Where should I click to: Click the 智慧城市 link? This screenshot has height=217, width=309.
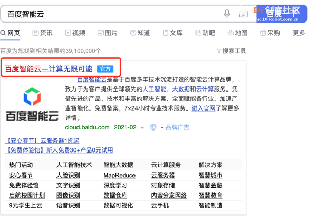coord(210,176)
